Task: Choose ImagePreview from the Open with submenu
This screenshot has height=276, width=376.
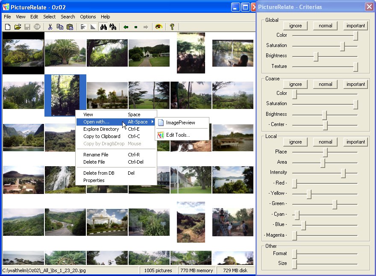Action: [180, 123]
